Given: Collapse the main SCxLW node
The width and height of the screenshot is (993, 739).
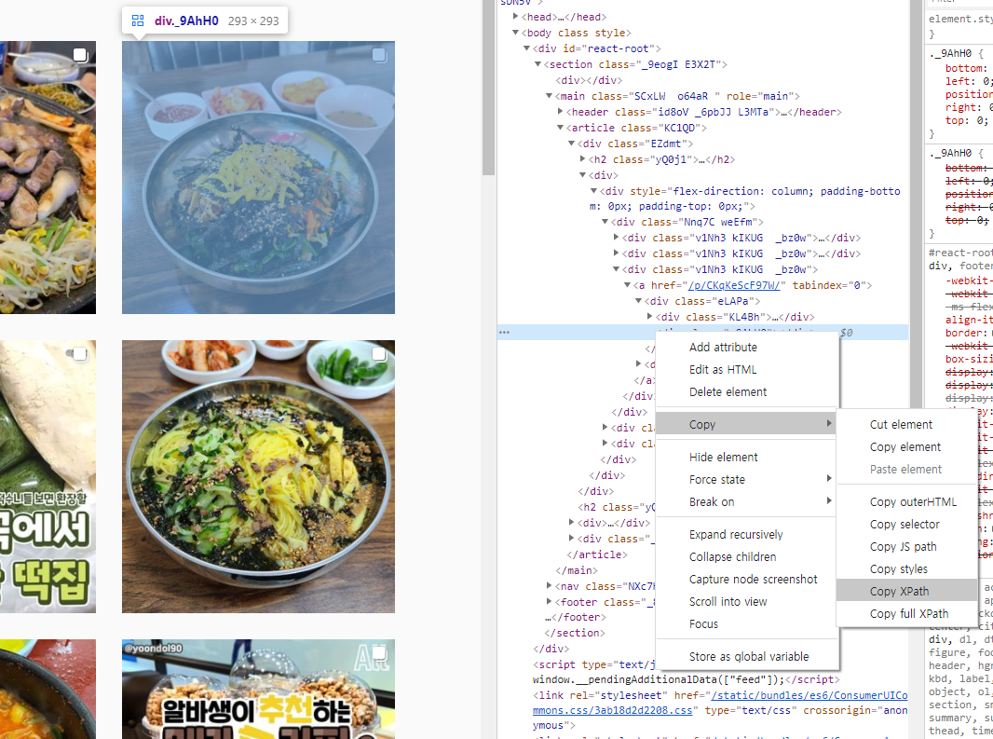Looking at the screenshot, I should [549, 96].
